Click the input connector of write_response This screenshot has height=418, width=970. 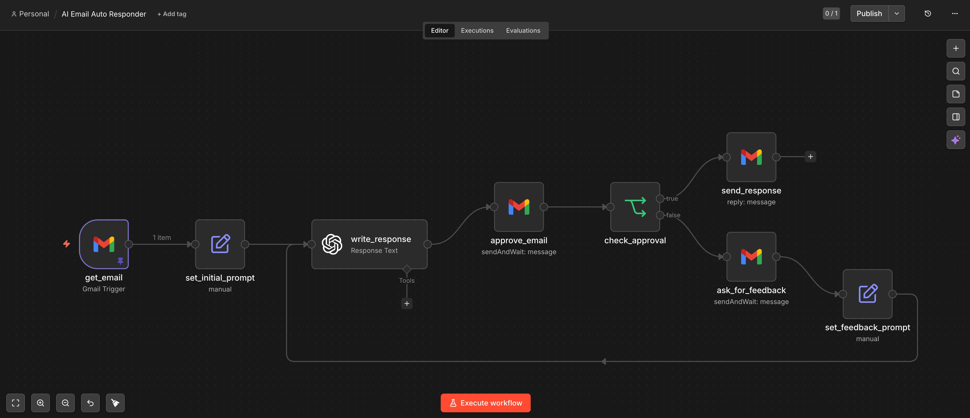click(x=311, y=244)
